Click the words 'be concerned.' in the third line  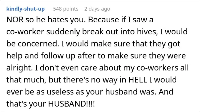(x=33, y=44)
